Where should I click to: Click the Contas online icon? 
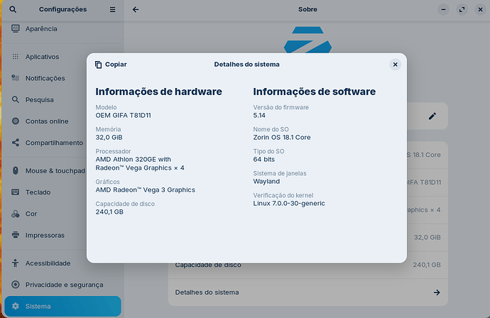point(16,121)
